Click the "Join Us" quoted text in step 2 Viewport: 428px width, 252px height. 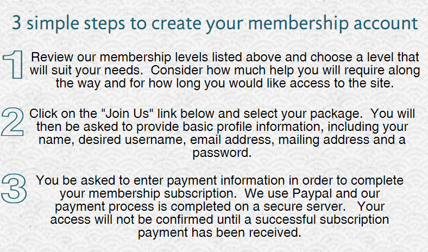coord(127,114)
